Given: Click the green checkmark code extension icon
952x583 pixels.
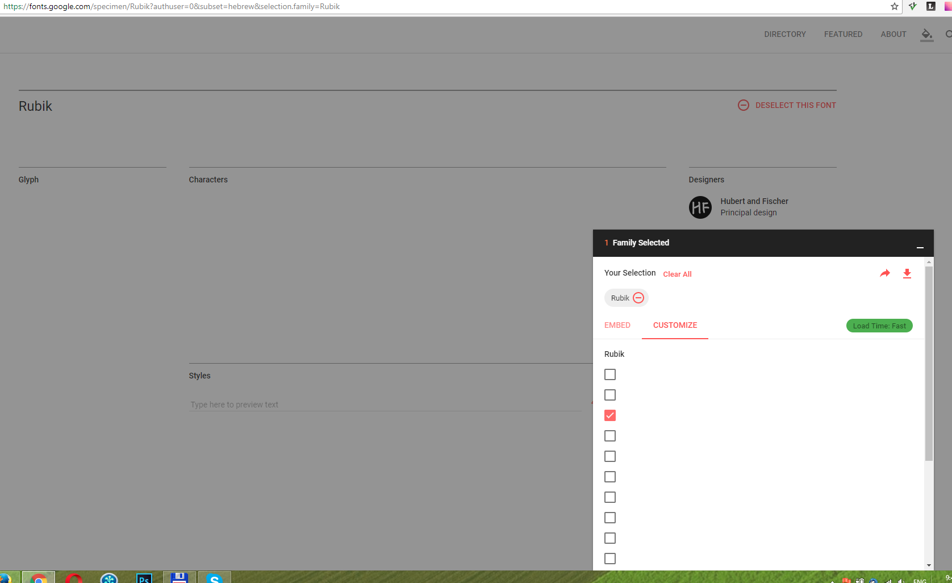Looking at the screenshot, I should pyautogui.click(x=913, y=6).
